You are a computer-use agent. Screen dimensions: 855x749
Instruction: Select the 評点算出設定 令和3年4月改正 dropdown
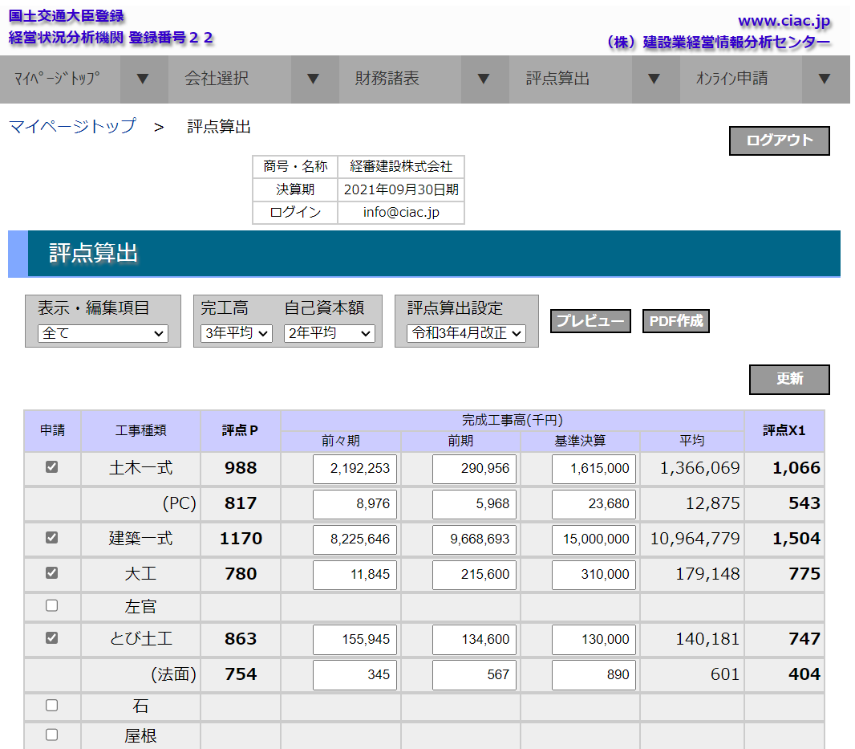click(466, 333)
